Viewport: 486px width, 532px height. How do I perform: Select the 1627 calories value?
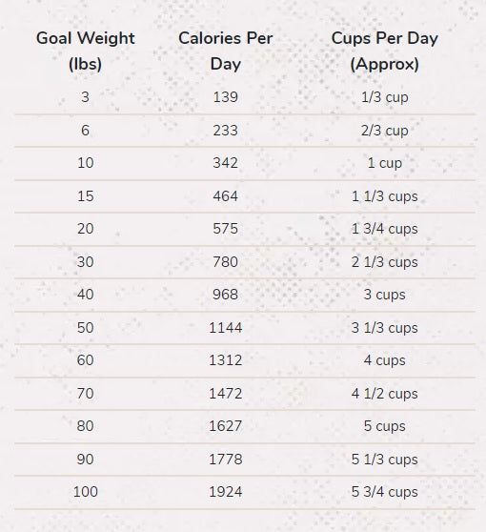point(226,426)
